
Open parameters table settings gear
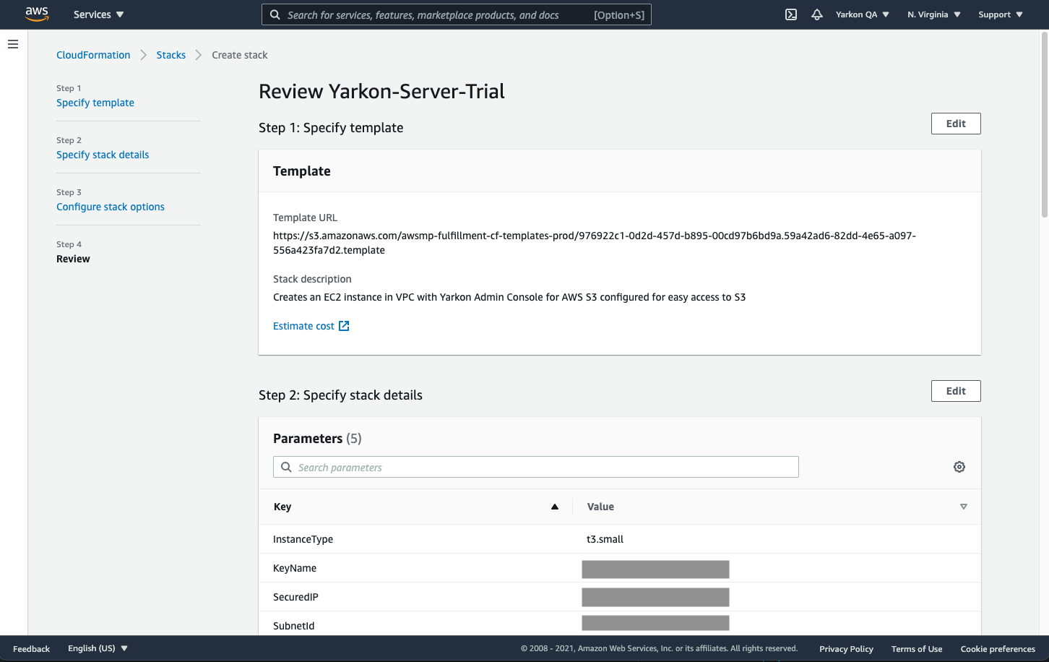click(959, 467)
